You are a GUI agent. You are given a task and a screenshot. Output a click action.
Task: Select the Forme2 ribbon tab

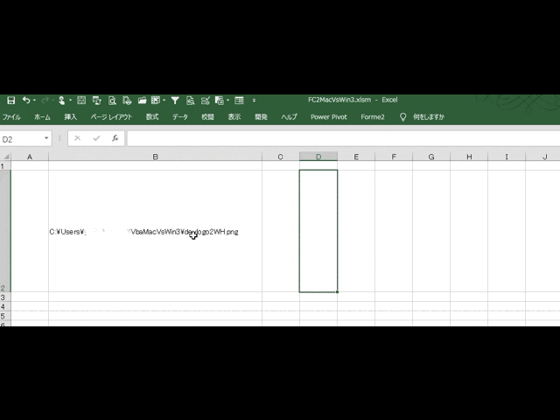(x=372, y=116)
